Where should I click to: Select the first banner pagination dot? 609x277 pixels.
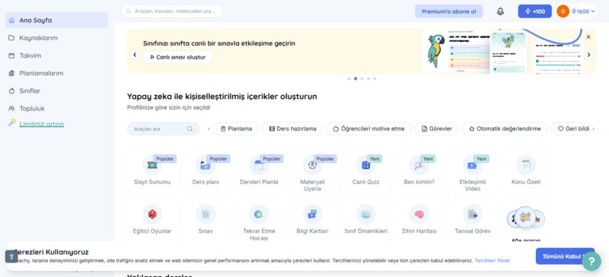349,78
